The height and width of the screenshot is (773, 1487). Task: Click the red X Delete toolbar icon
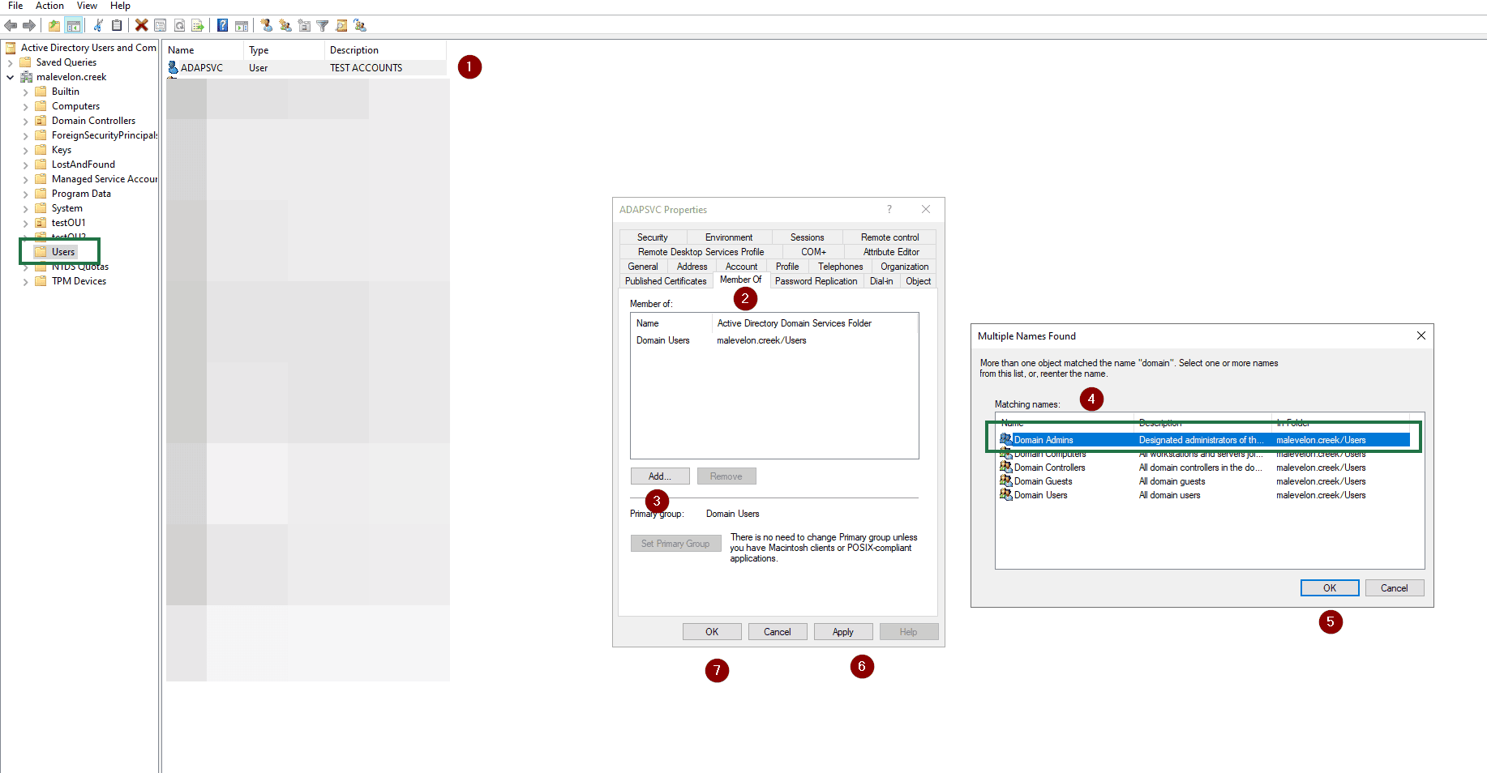tap(141, 25)
